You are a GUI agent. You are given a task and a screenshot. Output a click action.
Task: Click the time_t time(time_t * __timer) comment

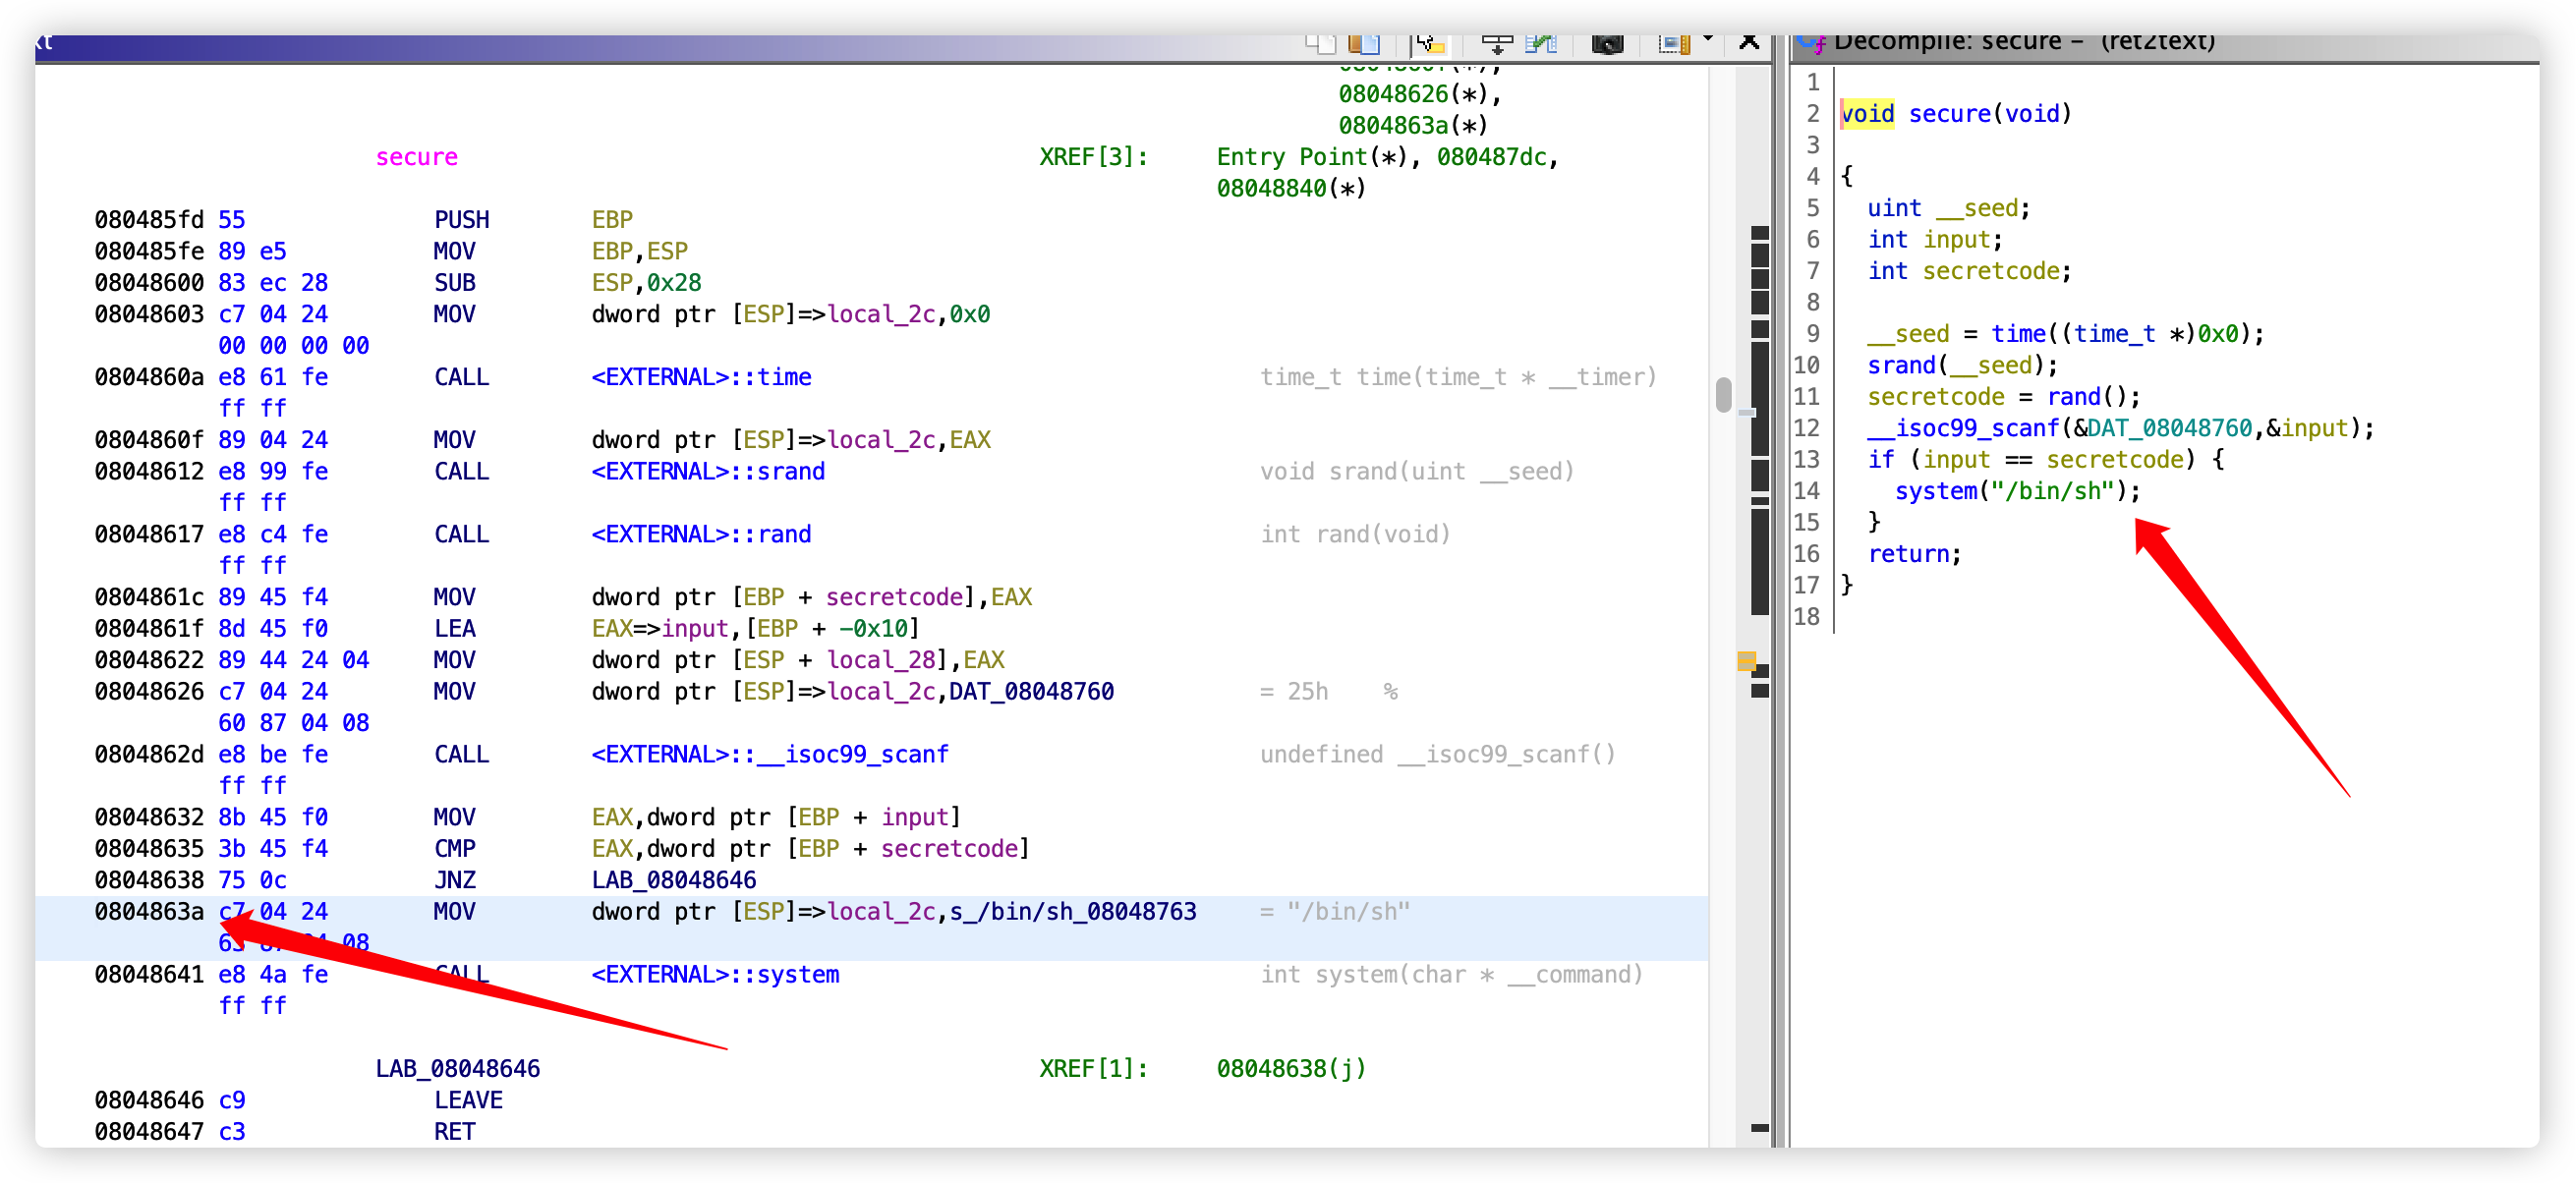(x=1458, y=377)
